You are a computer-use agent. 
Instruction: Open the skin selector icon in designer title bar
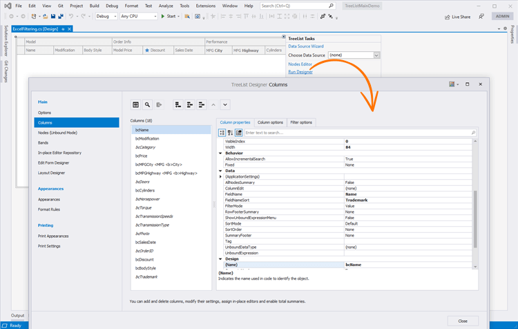pyautogui.click(x=452, y=84)
